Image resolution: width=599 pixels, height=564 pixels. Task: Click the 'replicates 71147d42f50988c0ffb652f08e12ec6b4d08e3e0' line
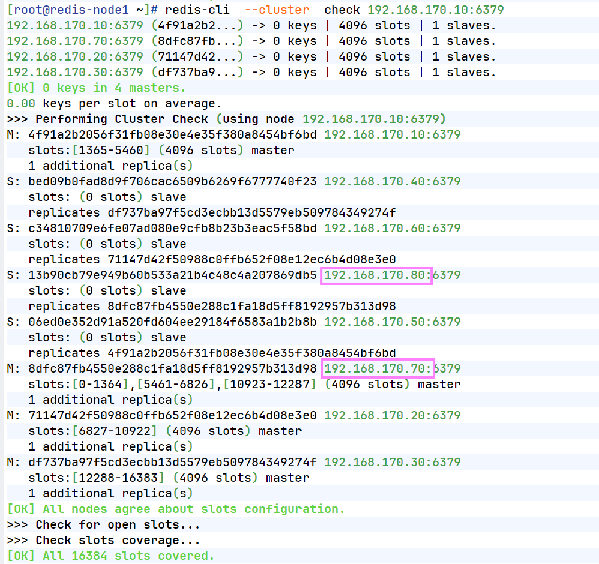tap(212, 260)
